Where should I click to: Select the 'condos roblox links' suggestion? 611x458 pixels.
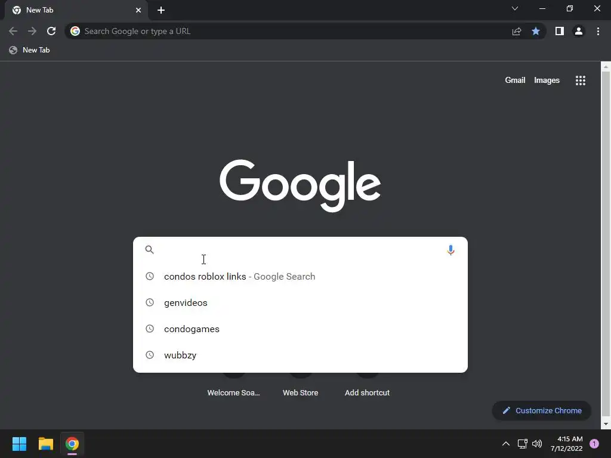click(300, 277)
